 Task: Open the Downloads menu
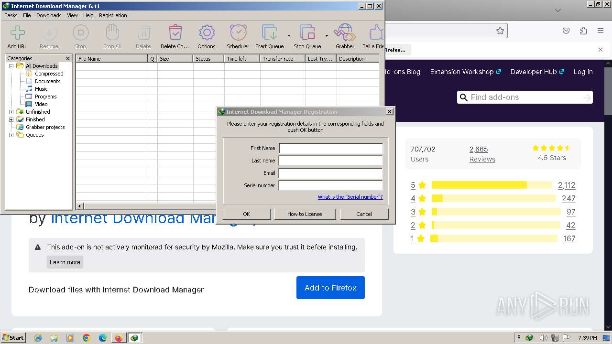[x=49, y=15]
